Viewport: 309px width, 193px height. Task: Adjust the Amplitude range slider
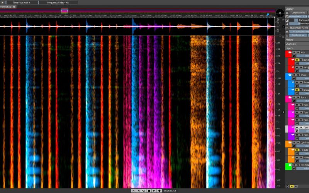[x=299, y=17]
